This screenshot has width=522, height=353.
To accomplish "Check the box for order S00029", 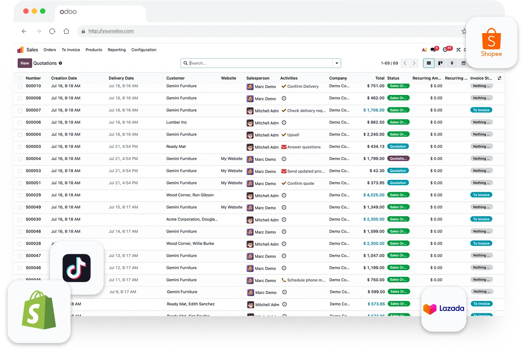I will tap(20, 195).
